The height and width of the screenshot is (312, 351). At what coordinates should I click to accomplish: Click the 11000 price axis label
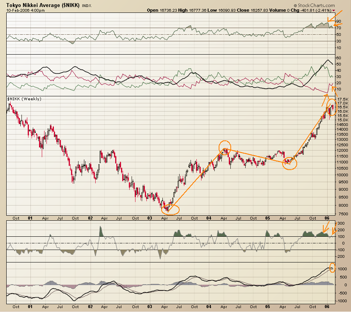[343, 162]
